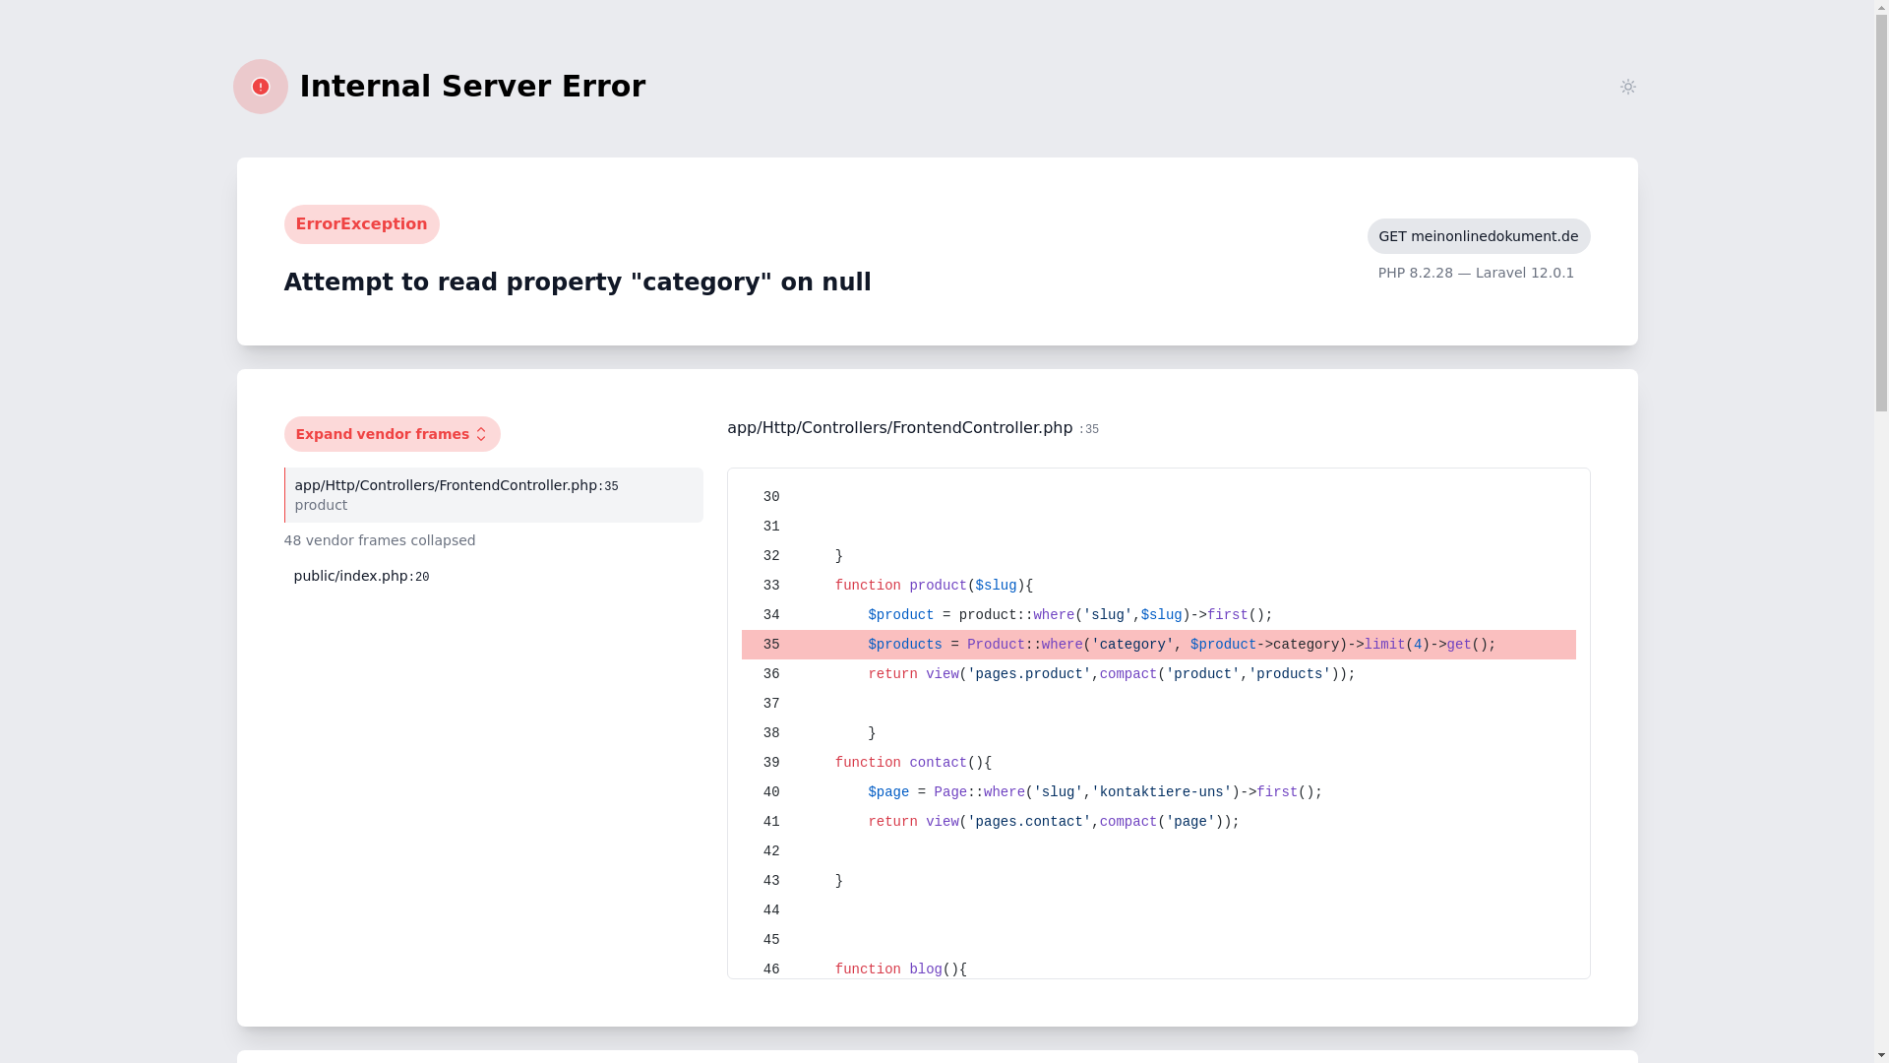Click code line 34 with $product assignment
1889x1063 pixels.
[x=1158, y=615]
